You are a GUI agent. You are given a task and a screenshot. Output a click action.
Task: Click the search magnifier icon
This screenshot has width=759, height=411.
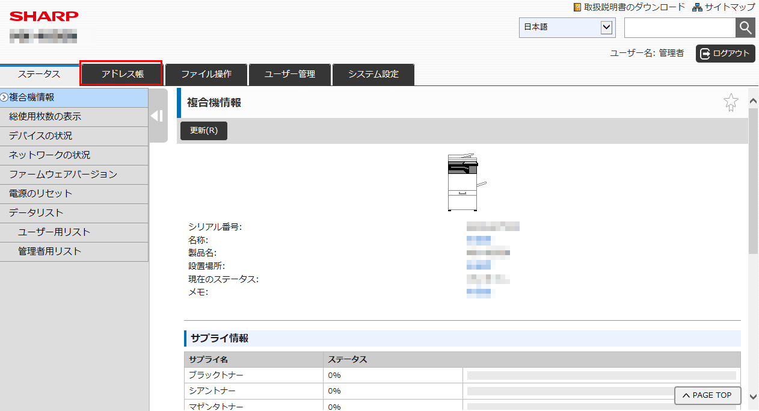(x=745, y=27)
